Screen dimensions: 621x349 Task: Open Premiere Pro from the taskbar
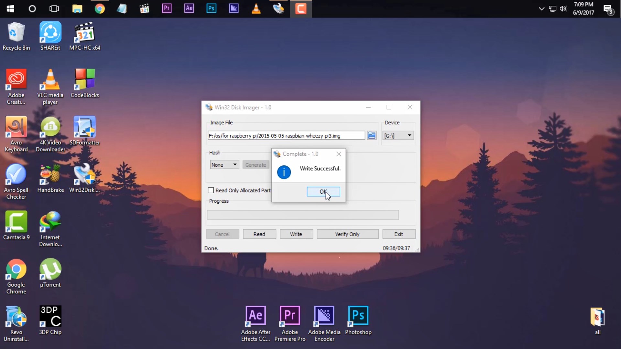(x=167, y=8)
